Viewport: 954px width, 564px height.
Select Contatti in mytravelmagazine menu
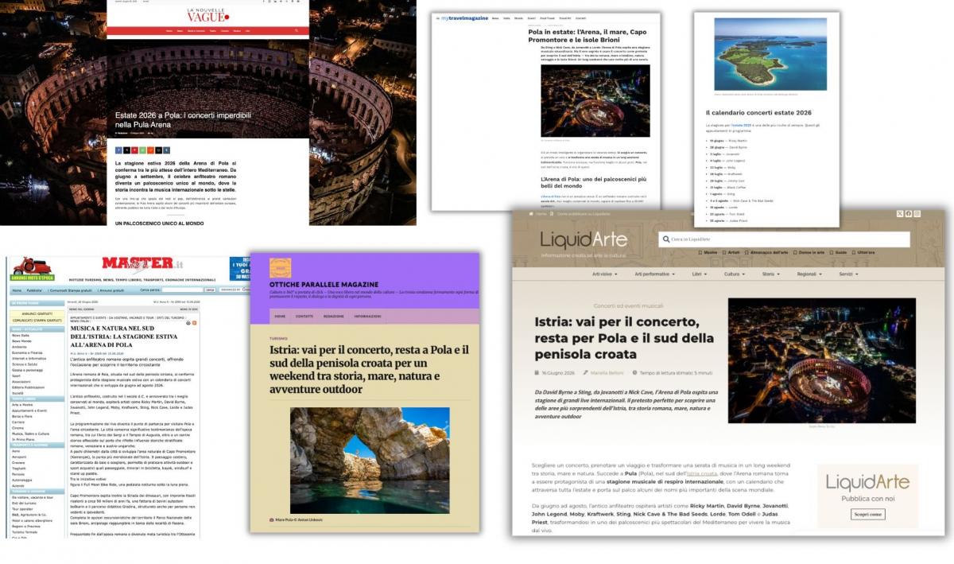pyautogui.click(x=580, y=18)
